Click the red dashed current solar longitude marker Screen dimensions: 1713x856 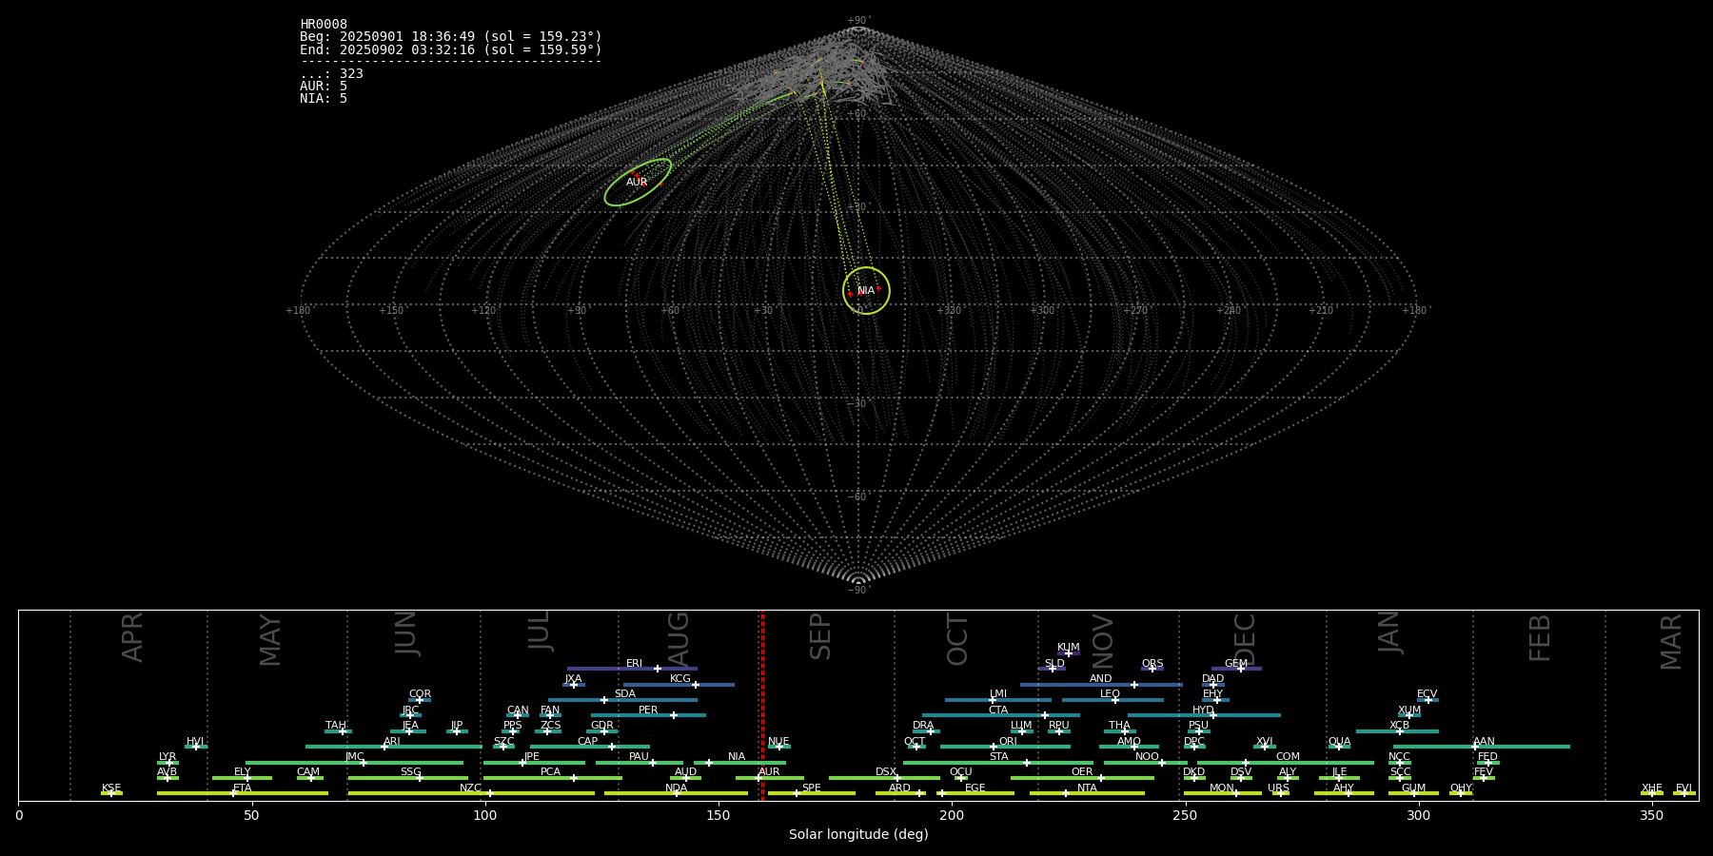tap(762, 706)
